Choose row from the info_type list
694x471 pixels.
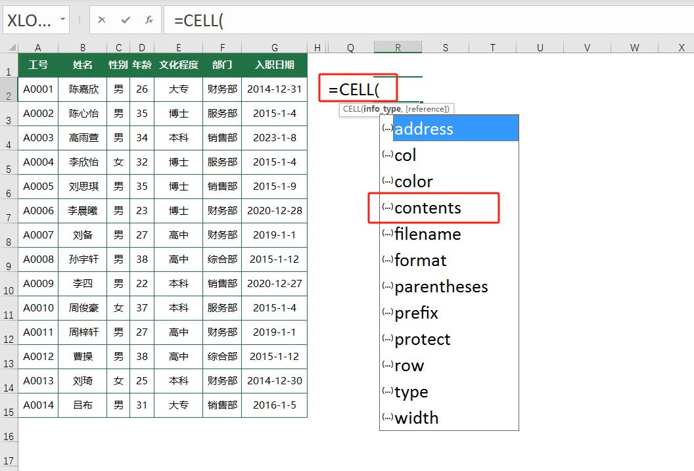point(450,365)
